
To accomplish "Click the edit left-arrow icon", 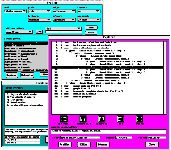I will (121, 119).
